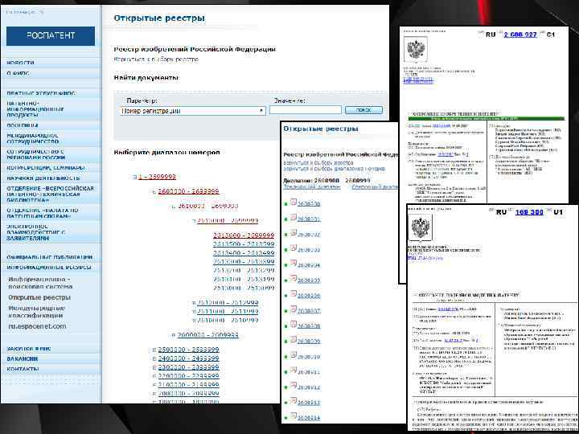Open document icon beside number 2608907

(294, 309)
